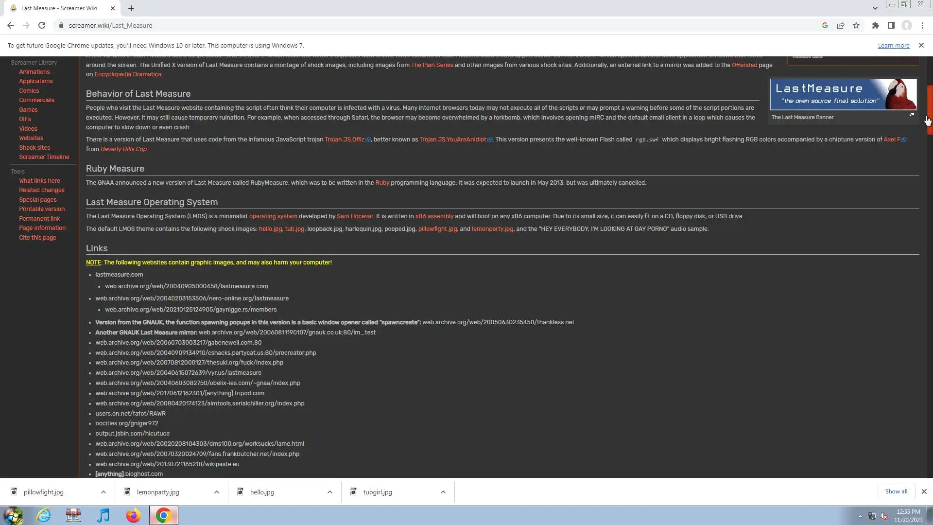Screen dimensions: 933x525
Task: Click the Learn more update link
Action: click(x=893, y=46)
